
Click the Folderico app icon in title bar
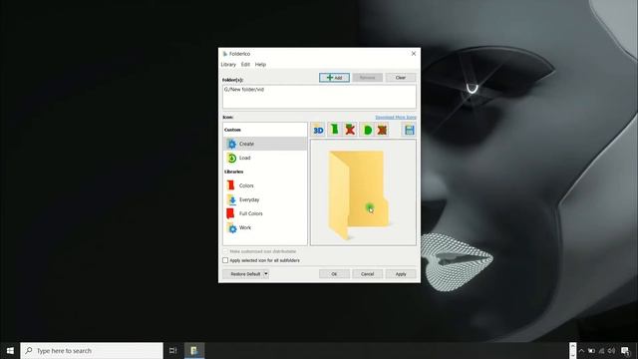[x=225, y=54]
